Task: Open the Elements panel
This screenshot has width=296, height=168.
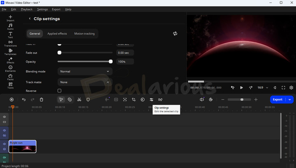Action: (x=10, y=69)
